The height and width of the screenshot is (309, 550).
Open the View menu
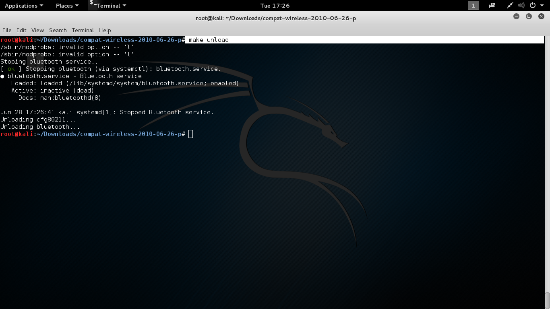tap(37, 30)
